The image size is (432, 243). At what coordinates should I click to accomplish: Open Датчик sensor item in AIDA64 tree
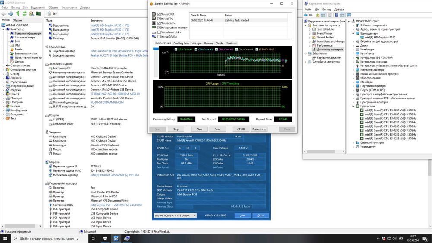(x=19, y=62)
